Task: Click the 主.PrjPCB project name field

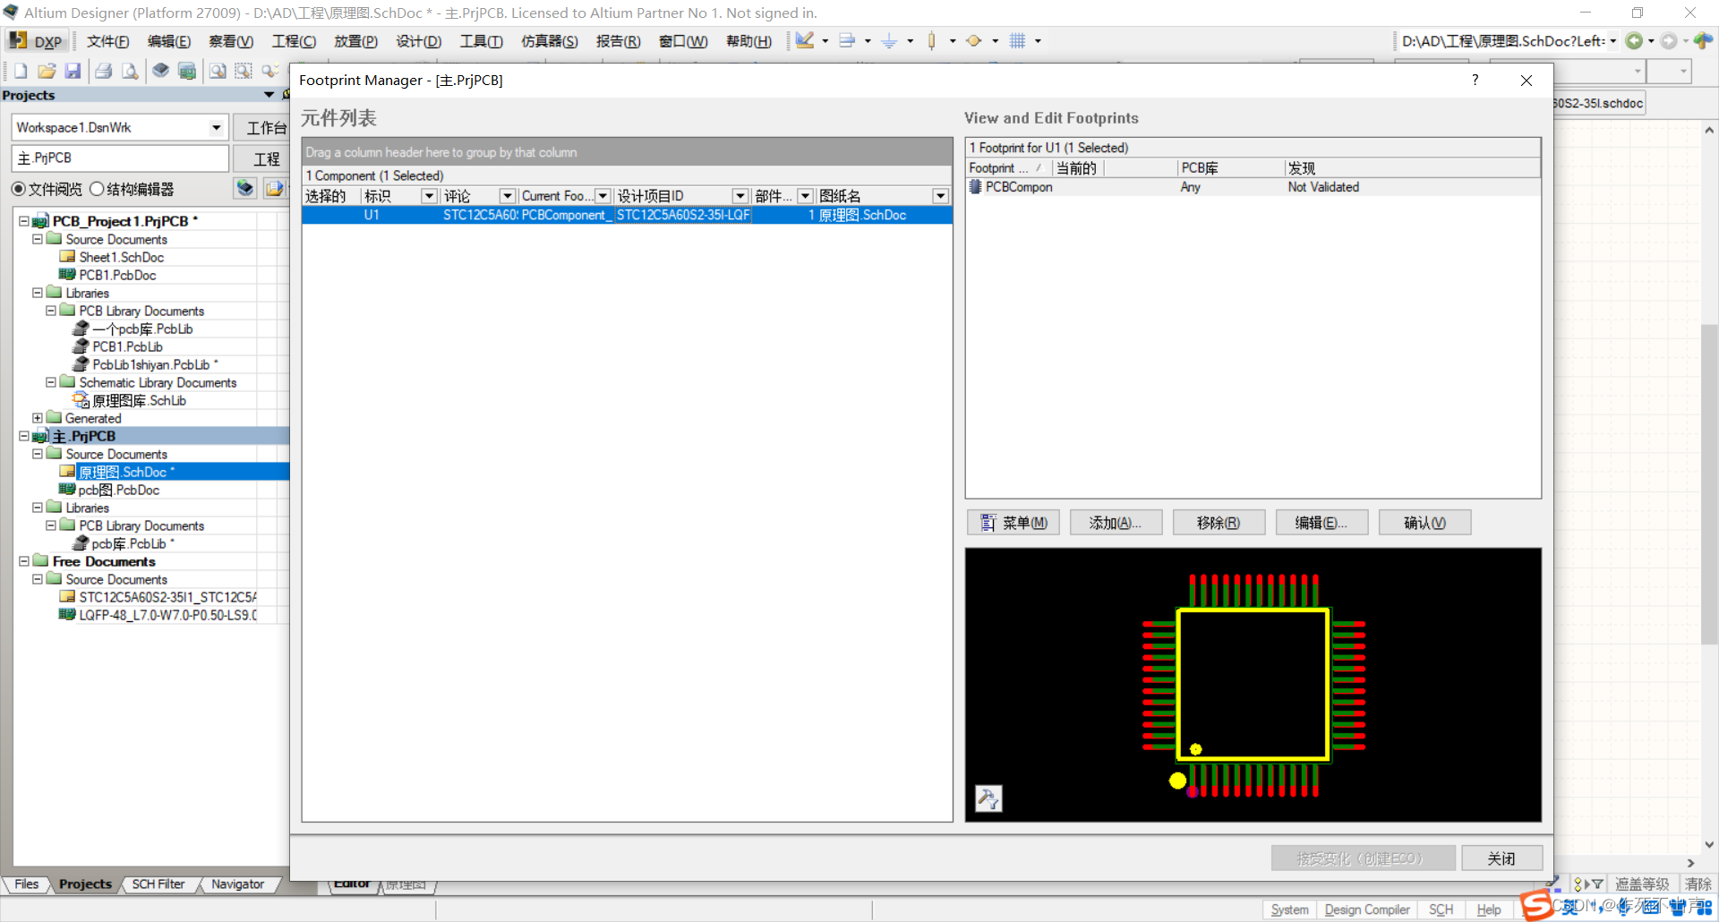Action: coord(120,158)
